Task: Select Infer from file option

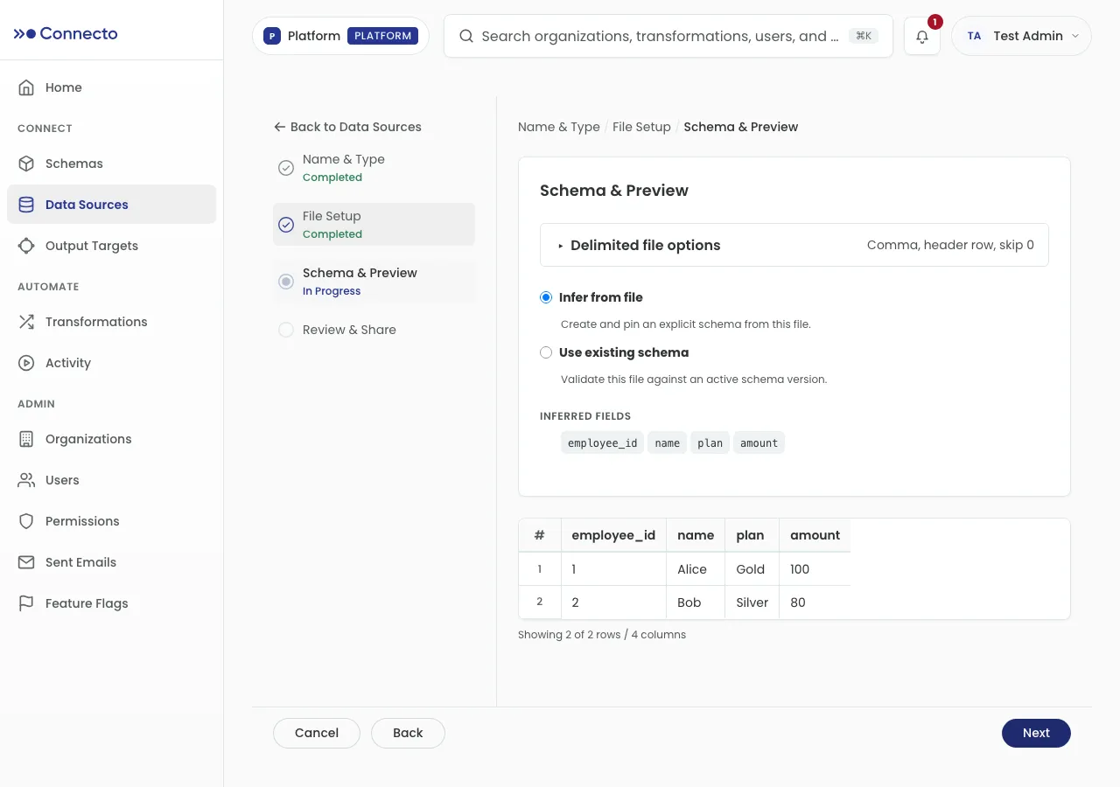Action: pyautogui.click(x=546, y=297)
